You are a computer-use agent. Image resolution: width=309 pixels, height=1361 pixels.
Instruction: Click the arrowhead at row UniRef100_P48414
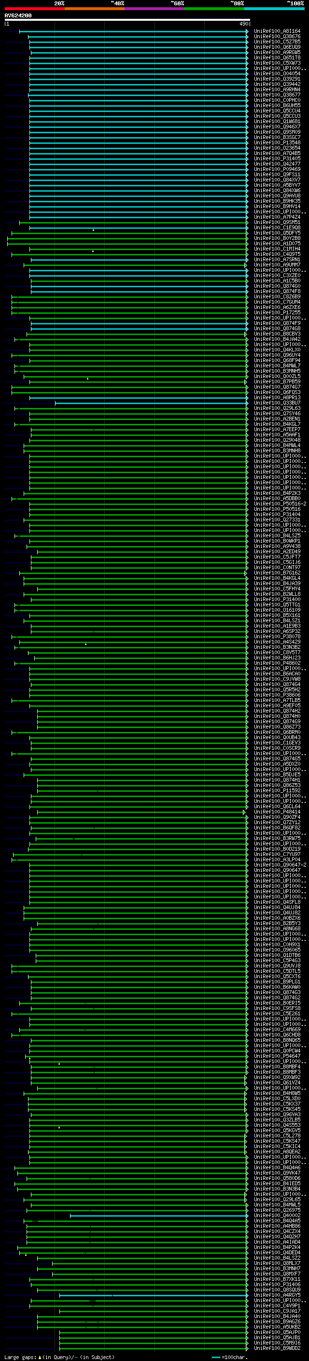click(245, 812)
